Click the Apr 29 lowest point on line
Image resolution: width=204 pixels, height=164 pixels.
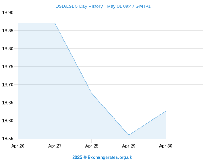pos(129,135)
